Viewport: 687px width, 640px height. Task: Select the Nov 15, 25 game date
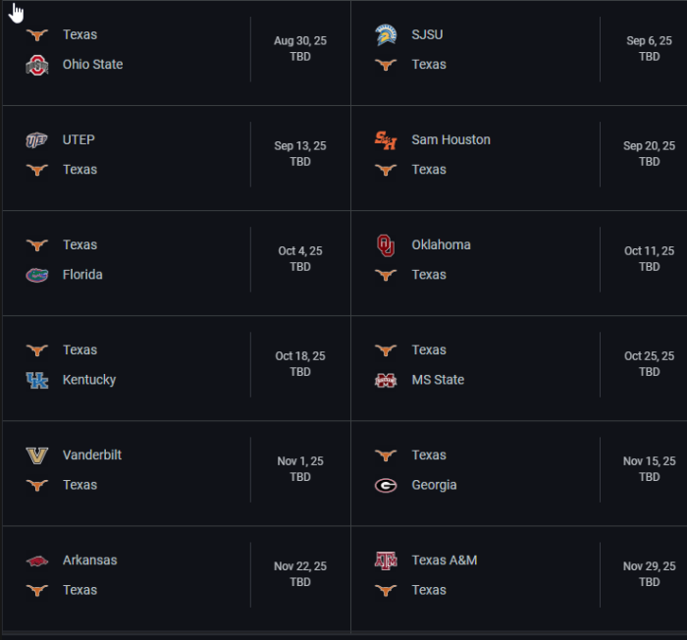(x=650, y=461)
